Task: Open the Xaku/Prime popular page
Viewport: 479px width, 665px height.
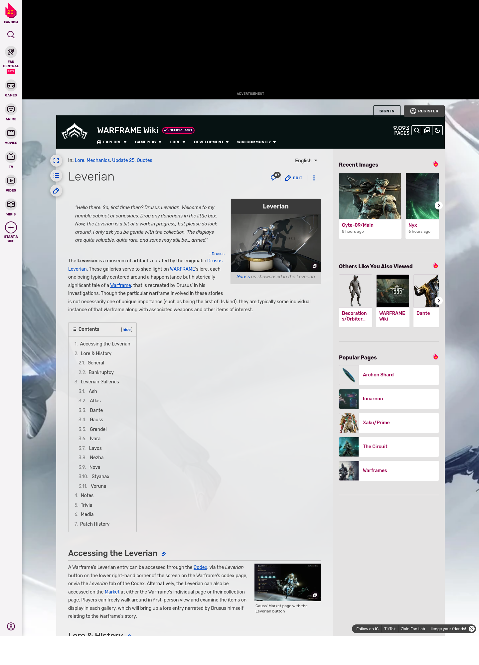Action: (x=389, y=423)
